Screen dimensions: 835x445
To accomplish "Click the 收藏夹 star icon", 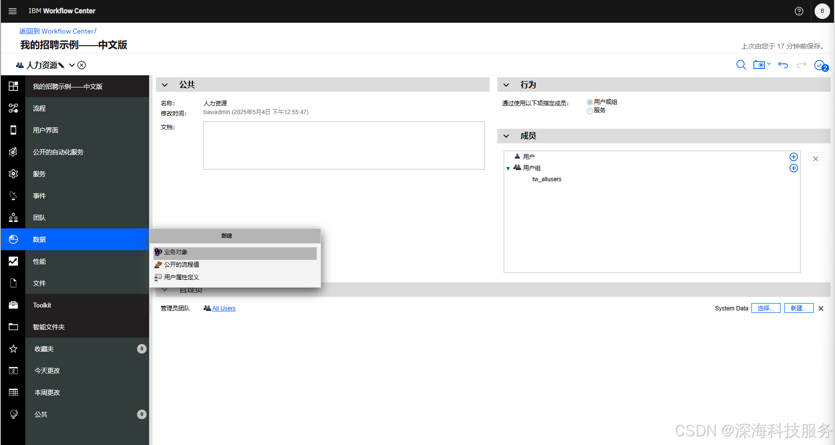I will 13,348.
